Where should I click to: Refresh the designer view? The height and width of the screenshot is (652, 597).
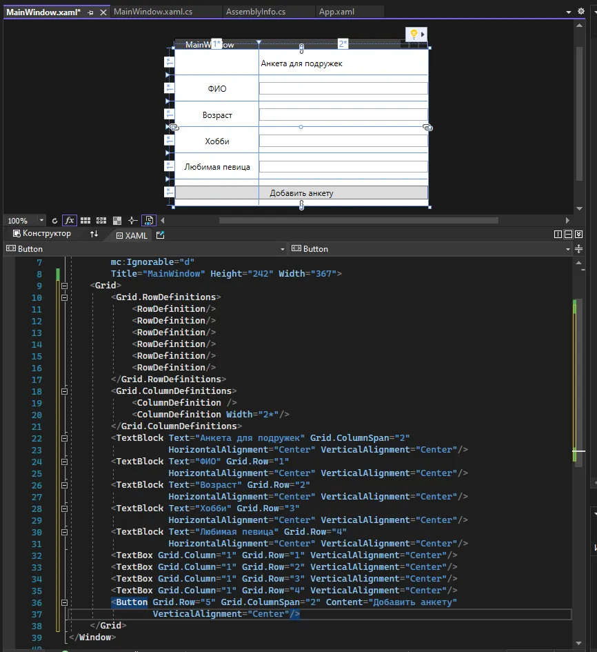tap(54, 221)
